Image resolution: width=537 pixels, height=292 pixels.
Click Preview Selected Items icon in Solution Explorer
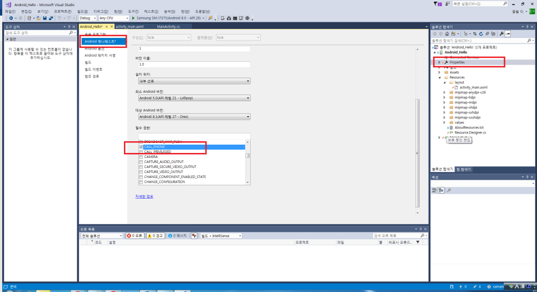click(508, 34)
